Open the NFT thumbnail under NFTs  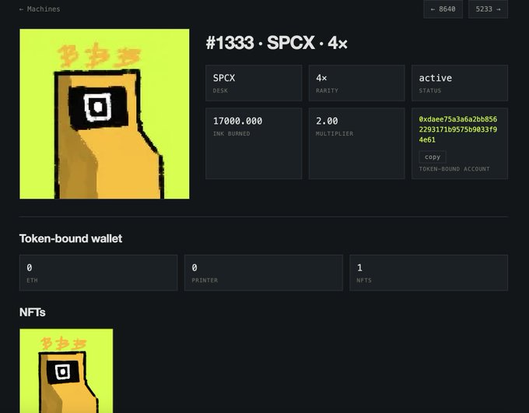click(66, 371)
